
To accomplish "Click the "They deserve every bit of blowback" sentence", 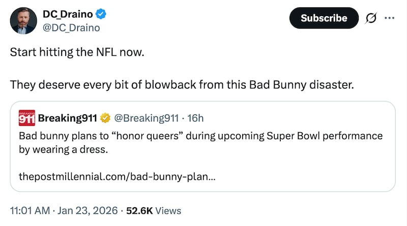I will click(x=181, y=84).
